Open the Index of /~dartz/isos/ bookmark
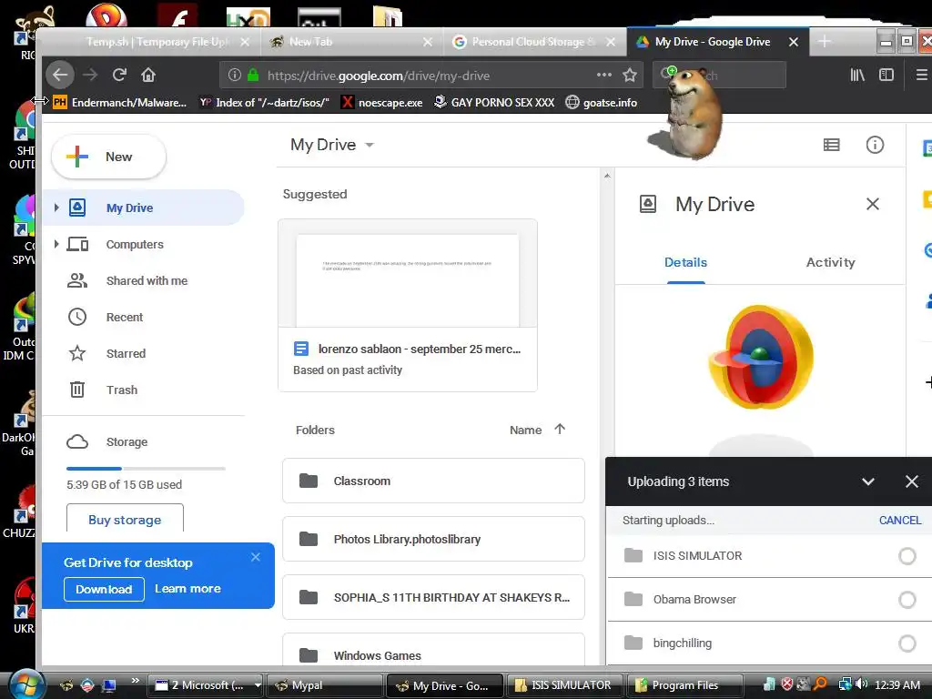The width and height of the screenshot is (932, 699). 265,102
